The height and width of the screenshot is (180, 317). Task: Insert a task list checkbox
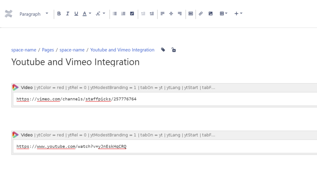click(x=132, y=14)
